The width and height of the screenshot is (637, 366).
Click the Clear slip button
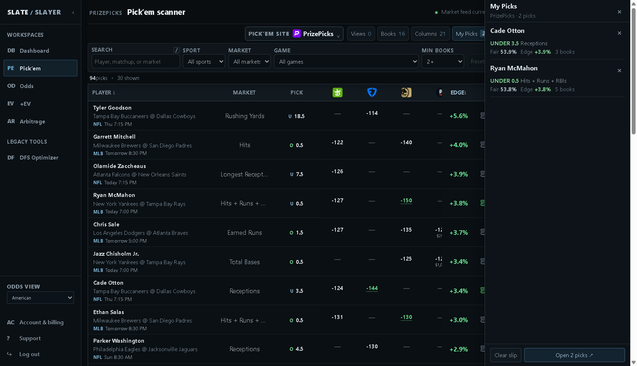pos(505,355)
